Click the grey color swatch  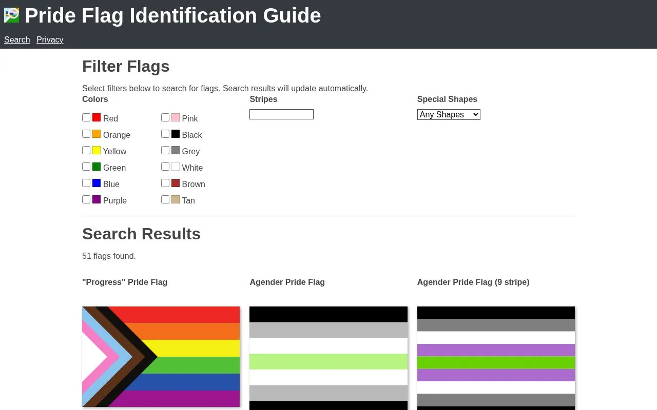click(176, 150)
